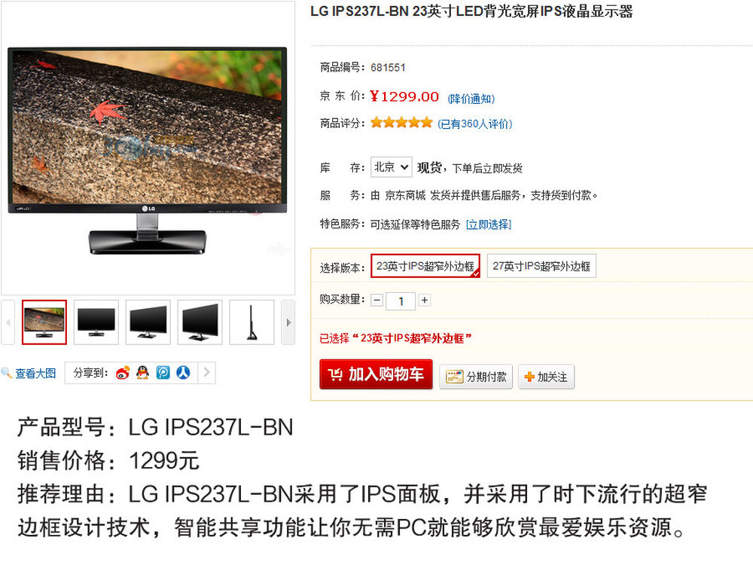Screen dimensions: 753x565
Task: Click the magnifier icon beside 查看大图
Action: point(6,373)
